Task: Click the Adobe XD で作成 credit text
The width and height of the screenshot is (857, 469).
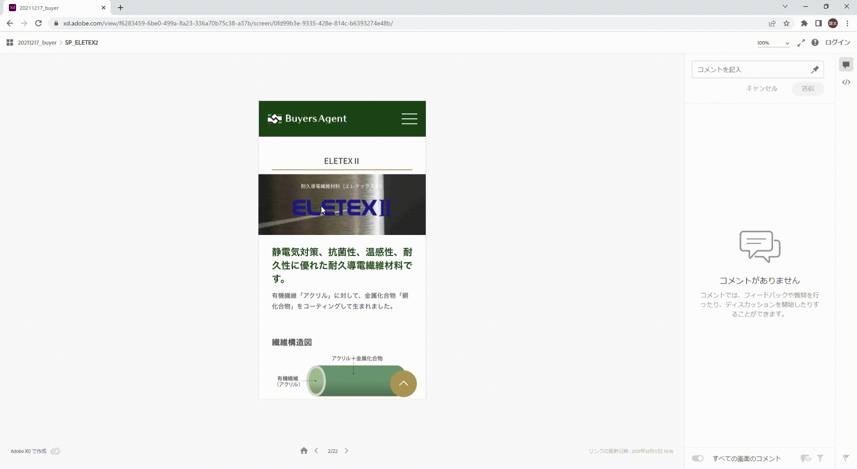Action: click(29, 451)
